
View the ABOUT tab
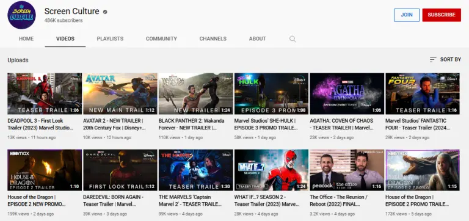(258, 39)
